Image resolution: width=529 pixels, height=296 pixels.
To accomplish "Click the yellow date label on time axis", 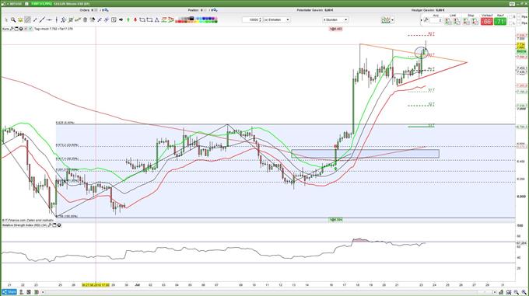I will [x=96, y=285].
